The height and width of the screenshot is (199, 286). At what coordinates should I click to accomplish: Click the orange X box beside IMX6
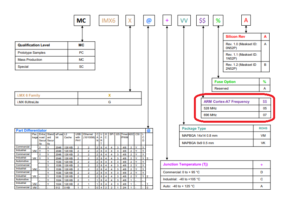pos(130,21)
